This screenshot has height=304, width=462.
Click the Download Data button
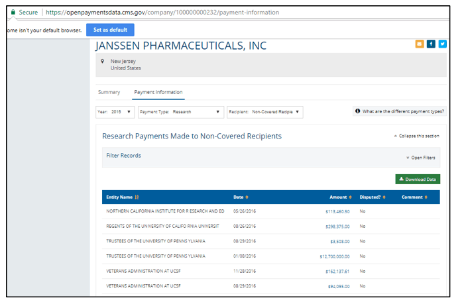[x=418, y=179]
